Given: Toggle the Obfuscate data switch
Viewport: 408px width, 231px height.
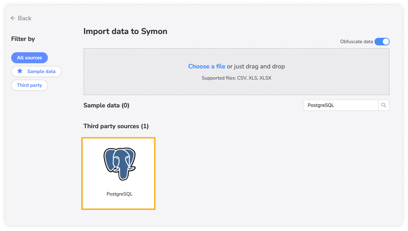Looking at the screenshot, I should (382, 42).
